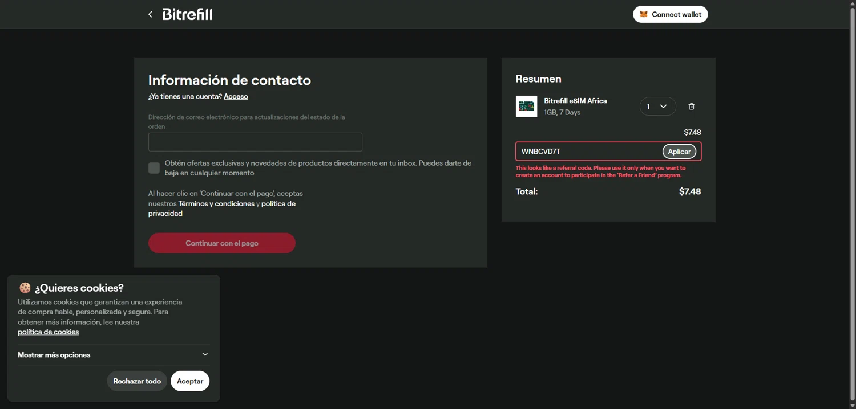Screen dimensions: 856x409
Task: Click the Resumen heading
Action: (x=538, y=79)
